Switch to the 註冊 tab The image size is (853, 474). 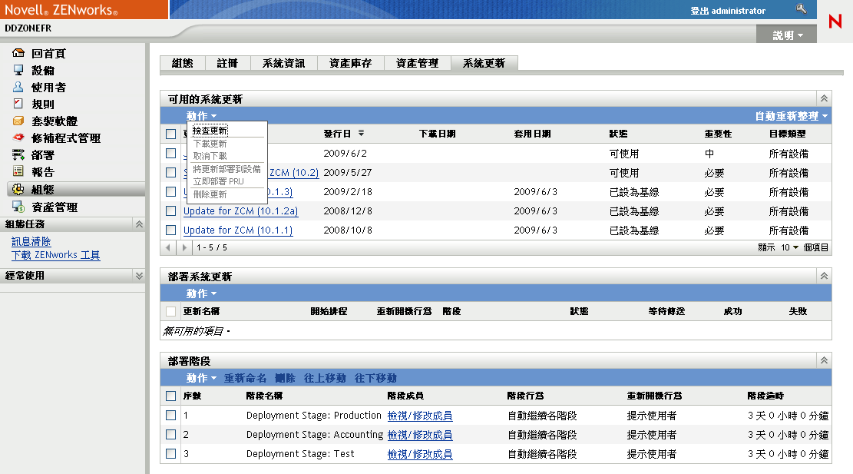coord(227,63)
